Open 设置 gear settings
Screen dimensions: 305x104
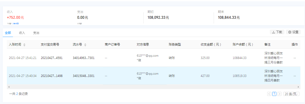point(293,32)
